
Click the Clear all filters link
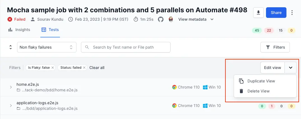pos(97,68)
